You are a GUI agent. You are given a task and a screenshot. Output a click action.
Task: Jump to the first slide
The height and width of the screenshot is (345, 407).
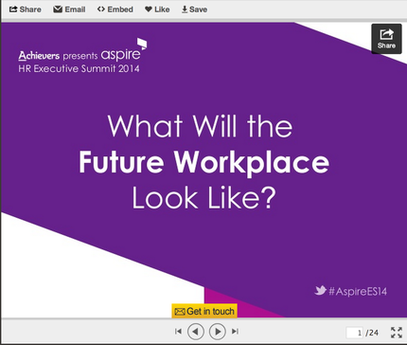pyautogui.click(x=178, y=332)
